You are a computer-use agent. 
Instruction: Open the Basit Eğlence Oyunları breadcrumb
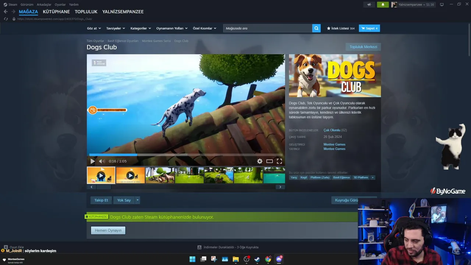pyautogui.click(x=123, y=41)
